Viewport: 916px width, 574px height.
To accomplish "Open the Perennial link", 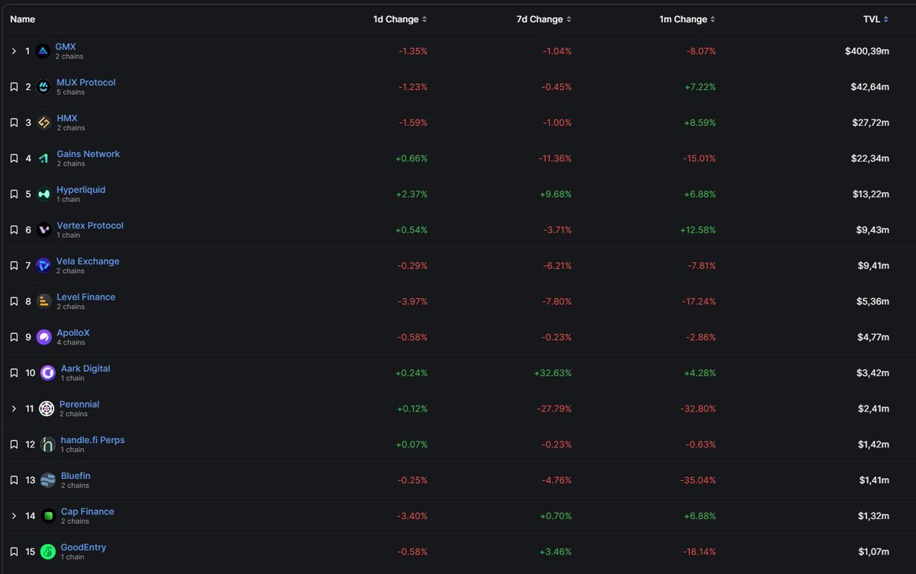I will click(x=79, y=404).
